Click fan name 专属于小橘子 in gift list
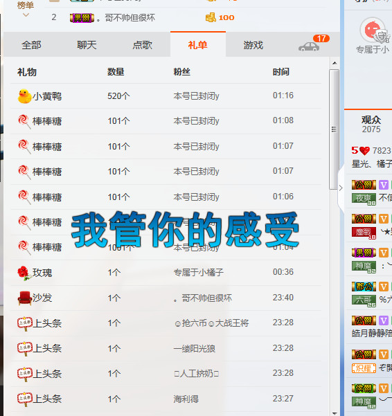 (199, 273)
